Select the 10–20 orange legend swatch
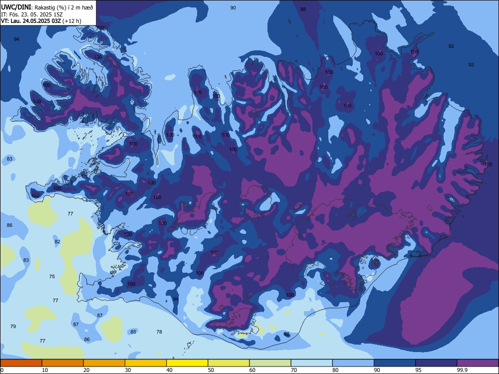The height and width of the screenshot is (374, 499). [63, 363]
